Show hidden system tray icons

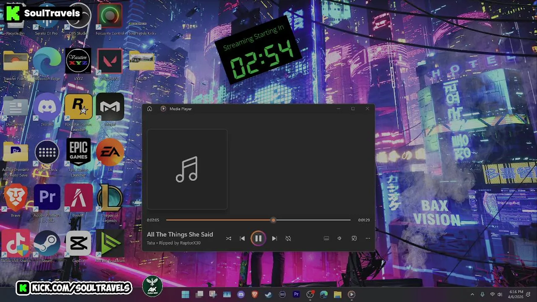tap(472, 294)
